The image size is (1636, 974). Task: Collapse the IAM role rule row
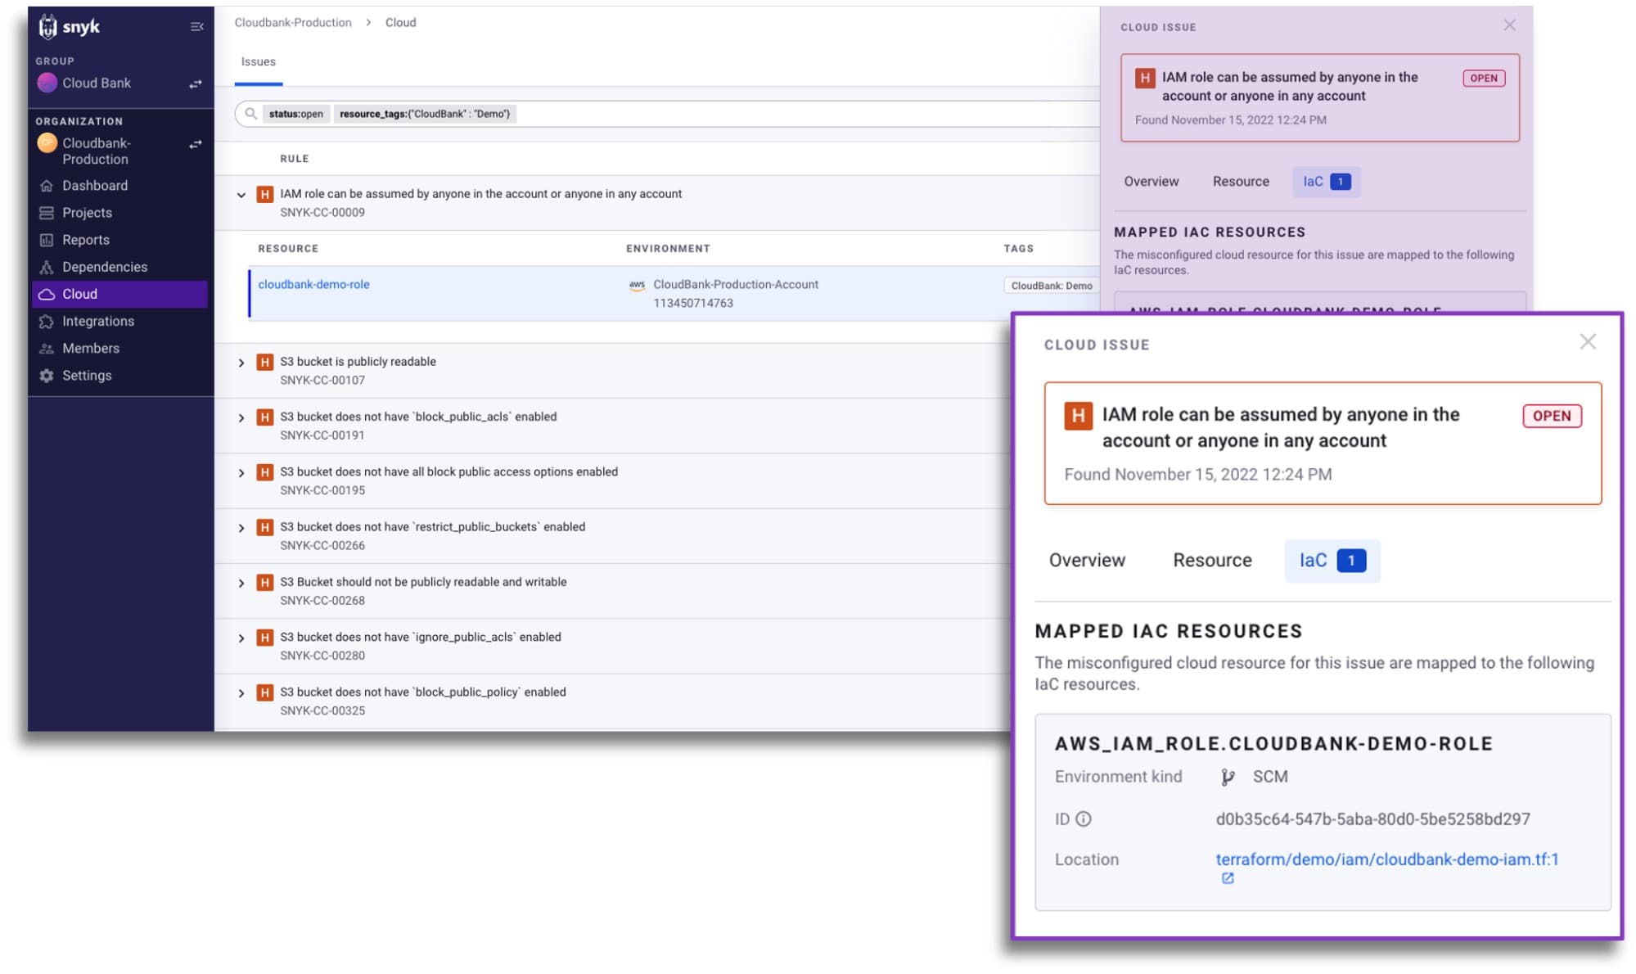(x=241, y=195)
